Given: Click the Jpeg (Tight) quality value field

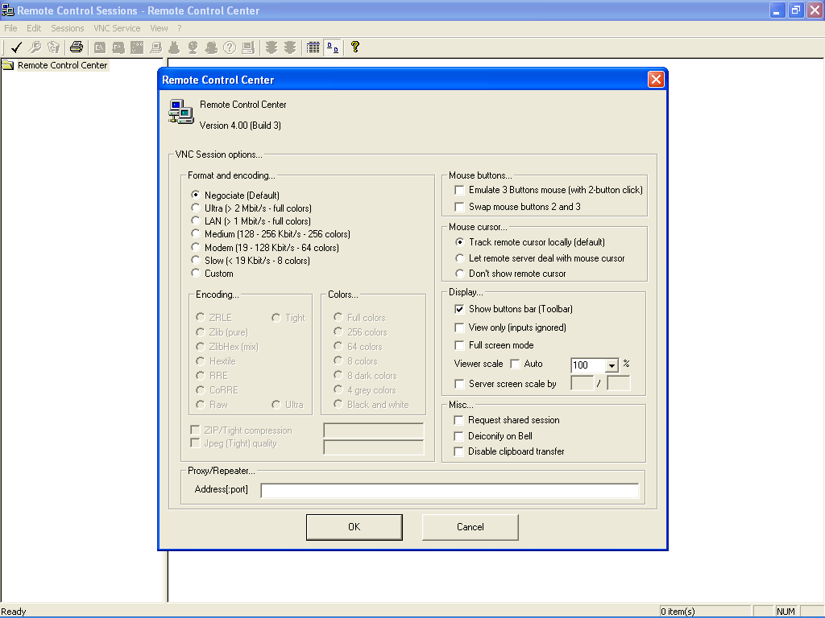Looking at the screenshot, I should [374, 447].
